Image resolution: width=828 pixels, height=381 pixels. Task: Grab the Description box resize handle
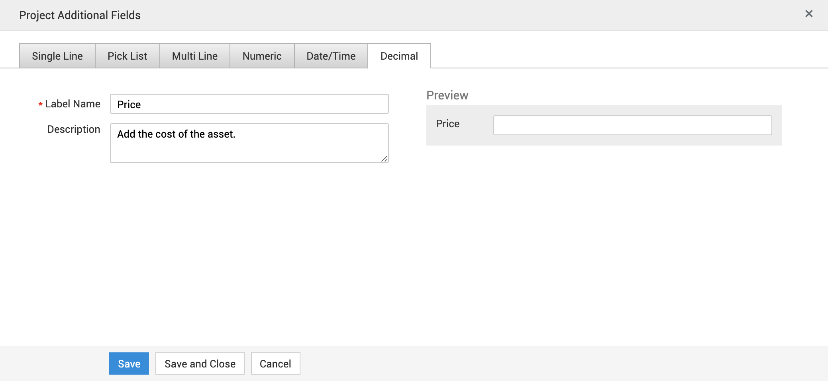pos(385,159)
